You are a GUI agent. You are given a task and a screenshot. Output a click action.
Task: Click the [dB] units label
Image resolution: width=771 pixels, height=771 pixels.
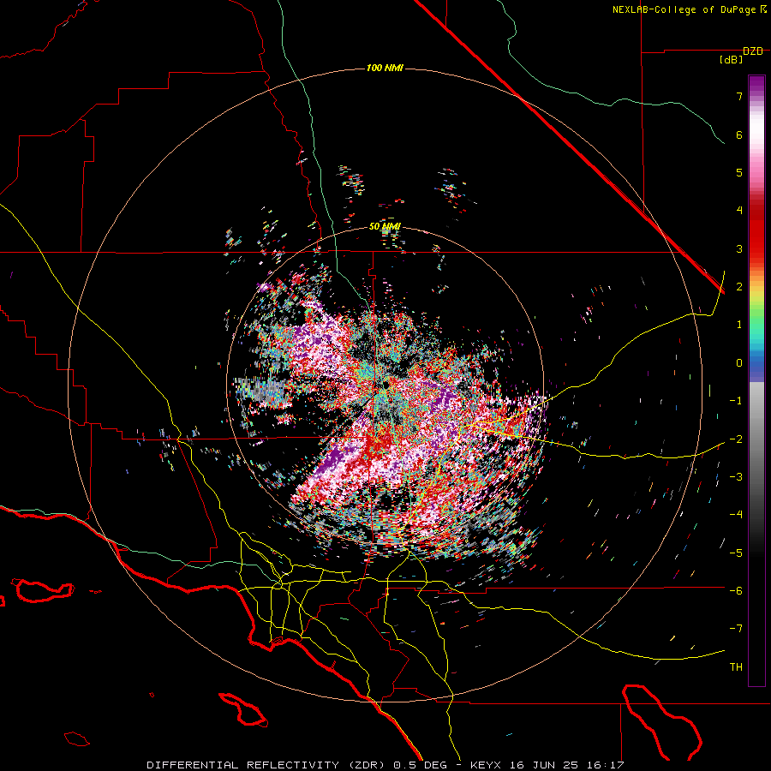[732, 59]
